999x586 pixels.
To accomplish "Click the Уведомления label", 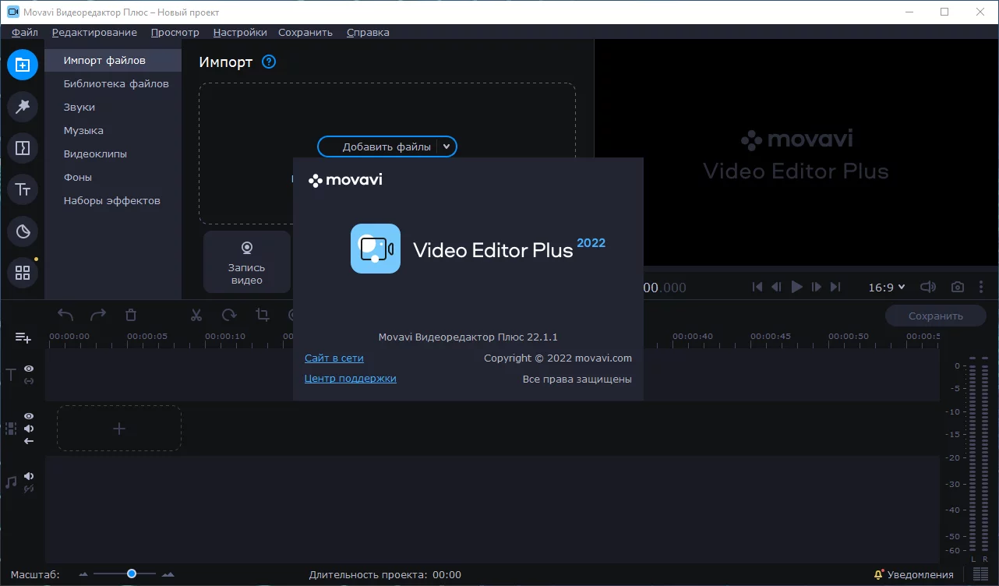I will point(920,574).
